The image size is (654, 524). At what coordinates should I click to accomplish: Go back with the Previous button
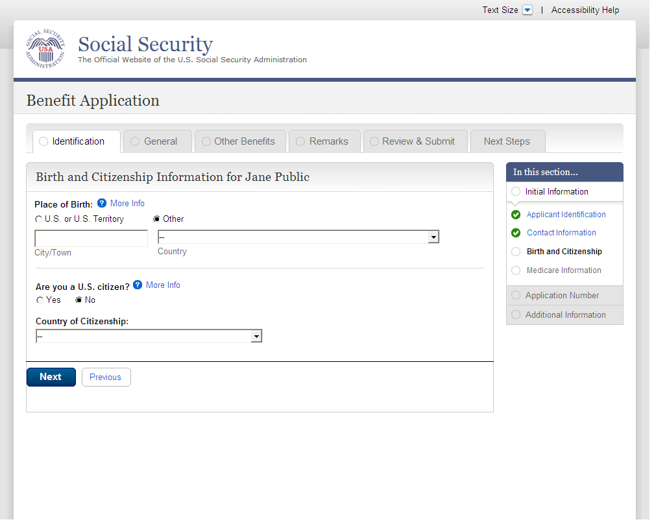click(x=106, y=377)
